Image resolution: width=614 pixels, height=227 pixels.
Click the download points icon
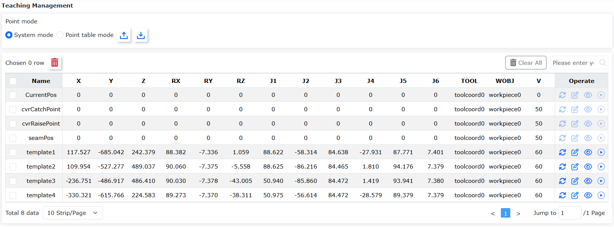141,35
